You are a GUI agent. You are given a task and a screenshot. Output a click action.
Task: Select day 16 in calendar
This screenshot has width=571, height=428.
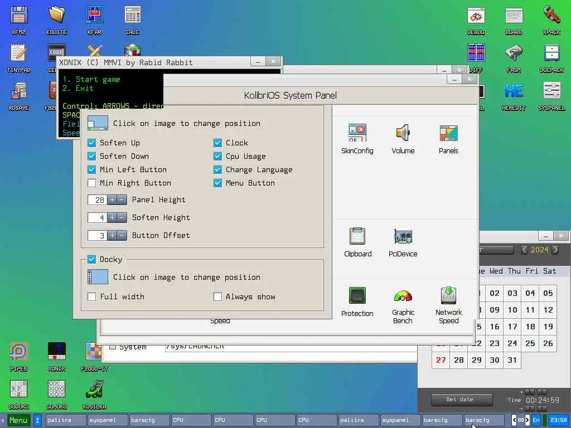494,327
